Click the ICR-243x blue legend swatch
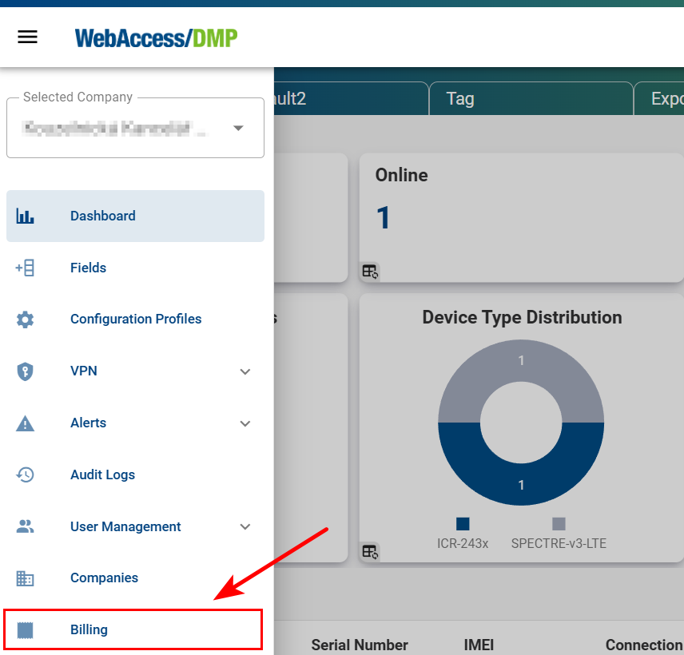Viewport: 684px width, 655px height. (x=463, y=524)
